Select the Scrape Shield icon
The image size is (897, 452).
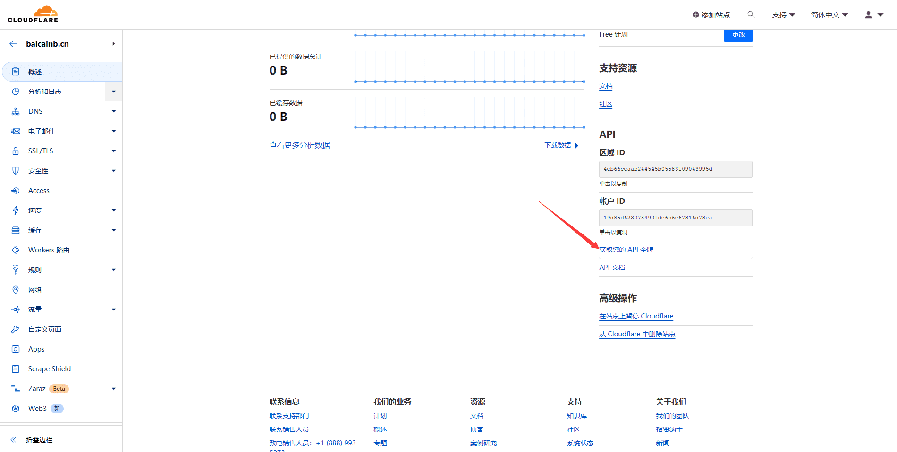[15, 368]
